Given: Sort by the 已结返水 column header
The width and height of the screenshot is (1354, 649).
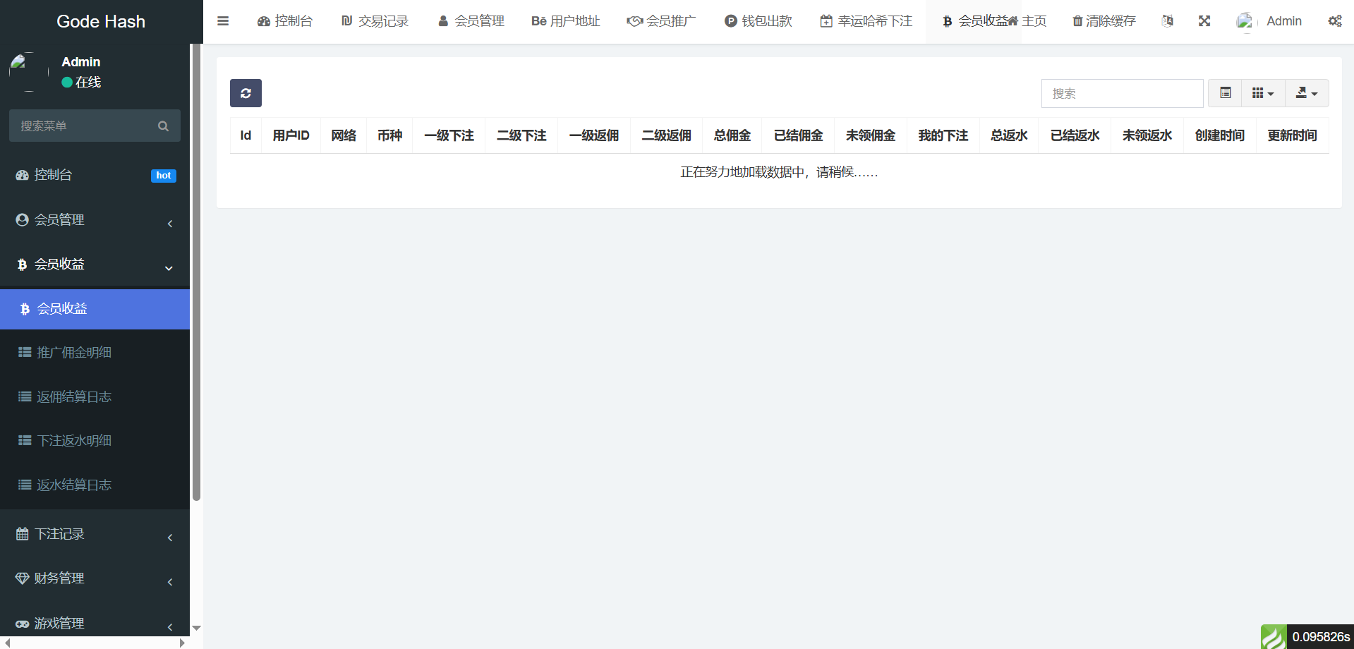Looking at the screenshot, I should click(1075, 135).
